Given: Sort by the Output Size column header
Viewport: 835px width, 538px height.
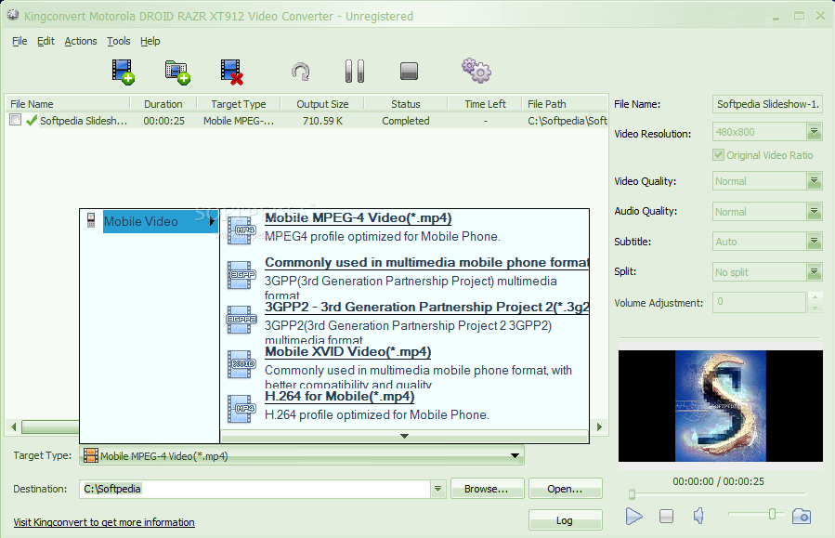Looking at the screenshot, I should 322,104.
